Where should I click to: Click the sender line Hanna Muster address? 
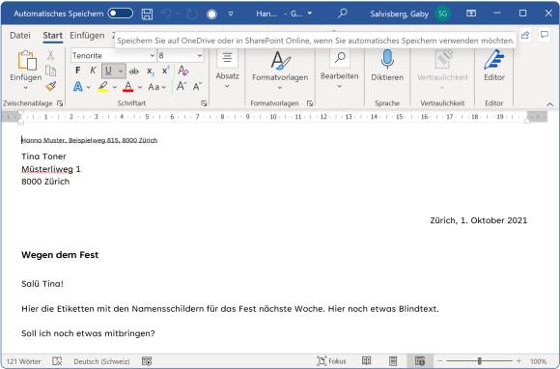(x=89, y=140)
